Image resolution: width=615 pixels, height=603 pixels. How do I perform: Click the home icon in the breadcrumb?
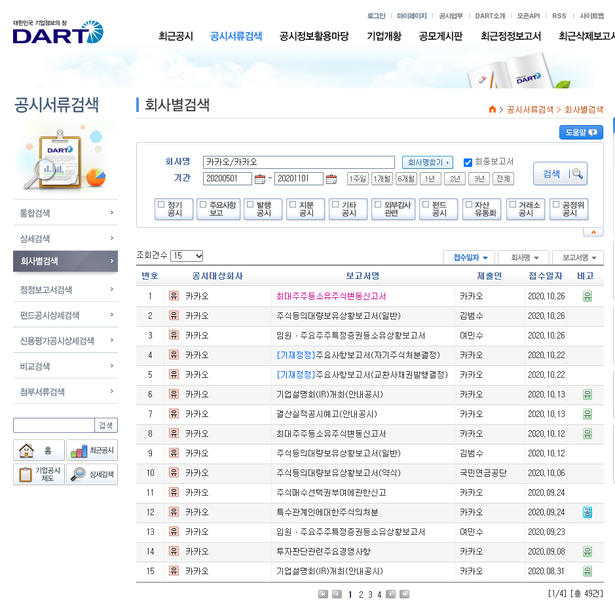(493, 109)
